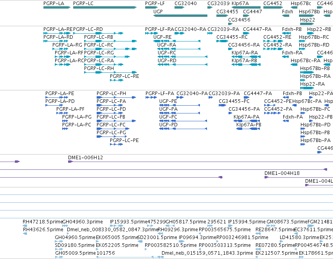Open the PGRP-LF gene label
This screenshot has width=333, height=259.
tap(155, 4)
